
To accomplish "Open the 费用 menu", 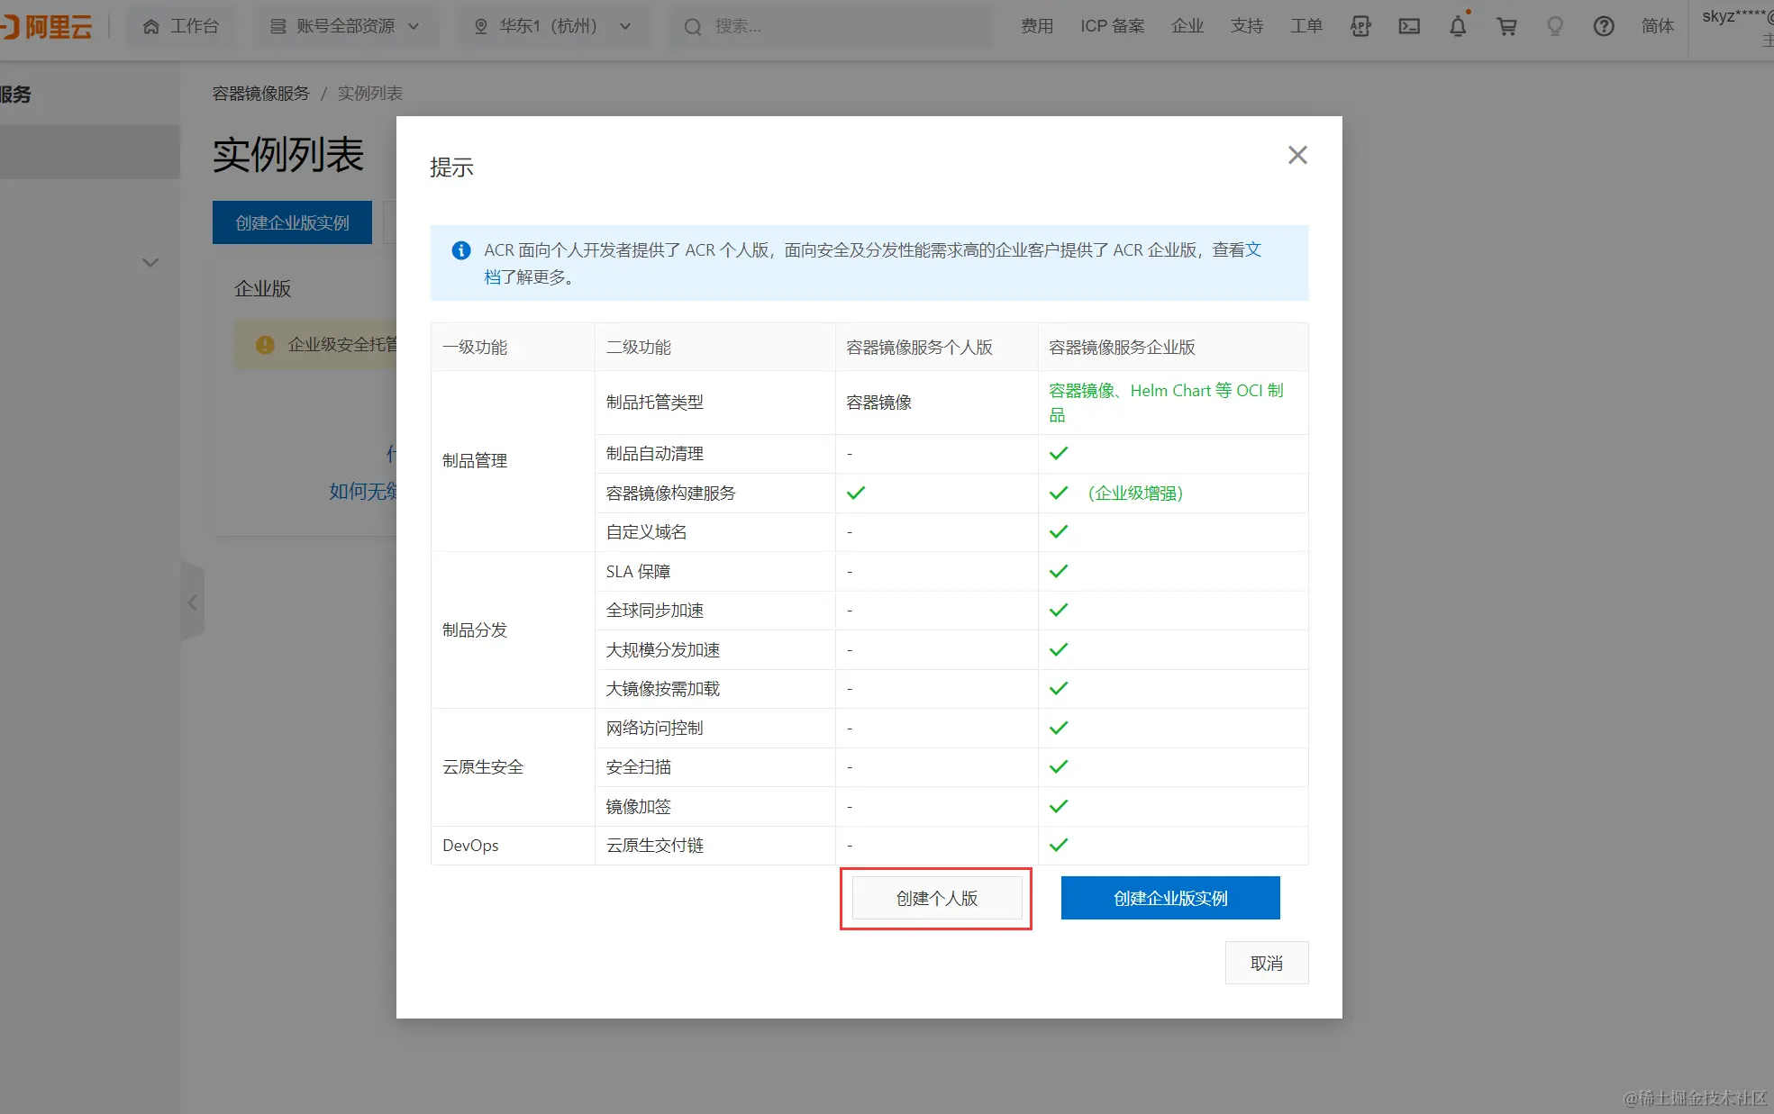I will click(1037, 26).
